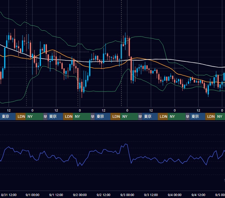Screen dimensions: 225x198
Task: Click the 8/31 12:00 date label on time axis
Action: [9, 195]
